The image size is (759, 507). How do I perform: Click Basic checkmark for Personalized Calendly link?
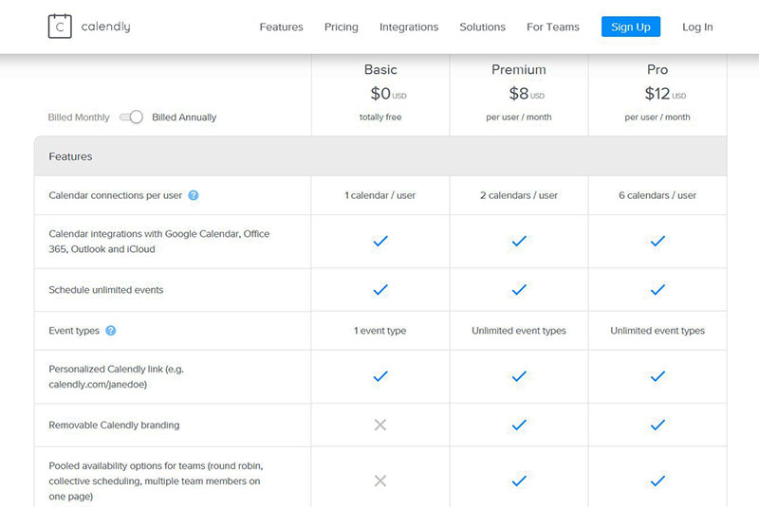coord(380,376)
